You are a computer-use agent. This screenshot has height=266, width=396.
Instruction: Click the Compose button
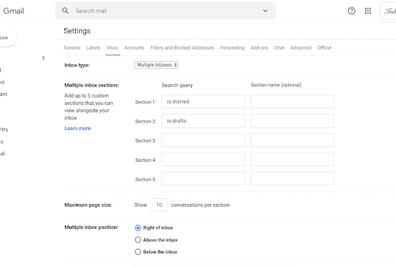7,38
